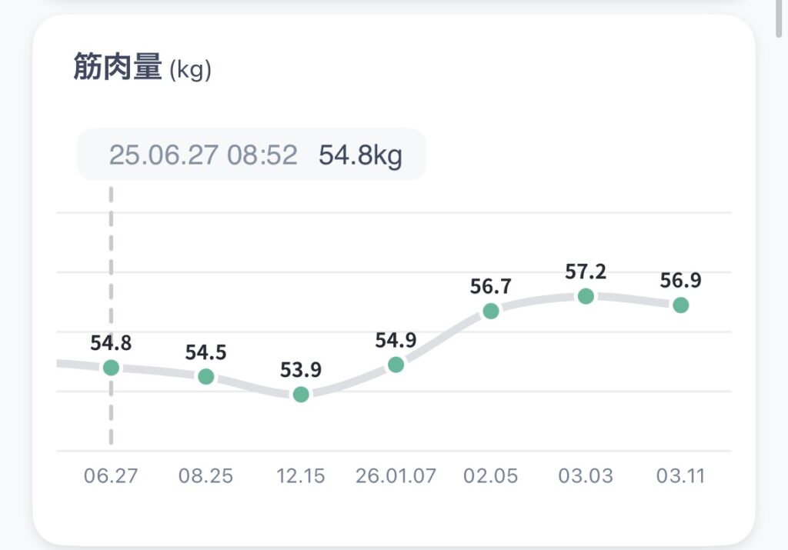788x550 pixels.
Task: Tap the 筋肉量 (kg) chart title
Action: tap(142, 69)
